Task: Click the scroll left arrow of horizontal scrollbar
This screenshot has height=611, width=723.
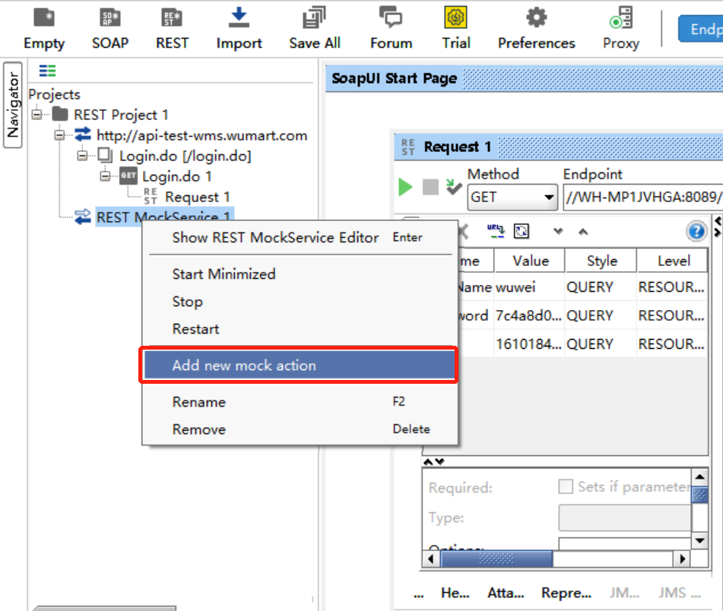Action: click(432, 559)
